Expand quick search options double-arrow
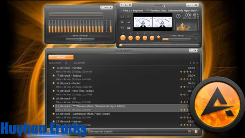Viewport: 245px width, 138px height. 189,131
